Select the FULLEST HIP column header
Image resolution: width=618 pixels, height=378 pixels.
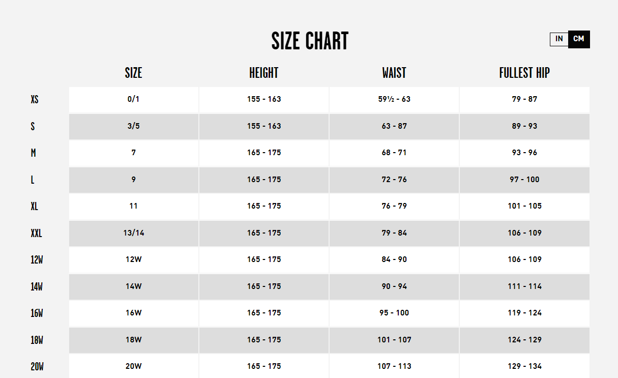tap(524, 73)
